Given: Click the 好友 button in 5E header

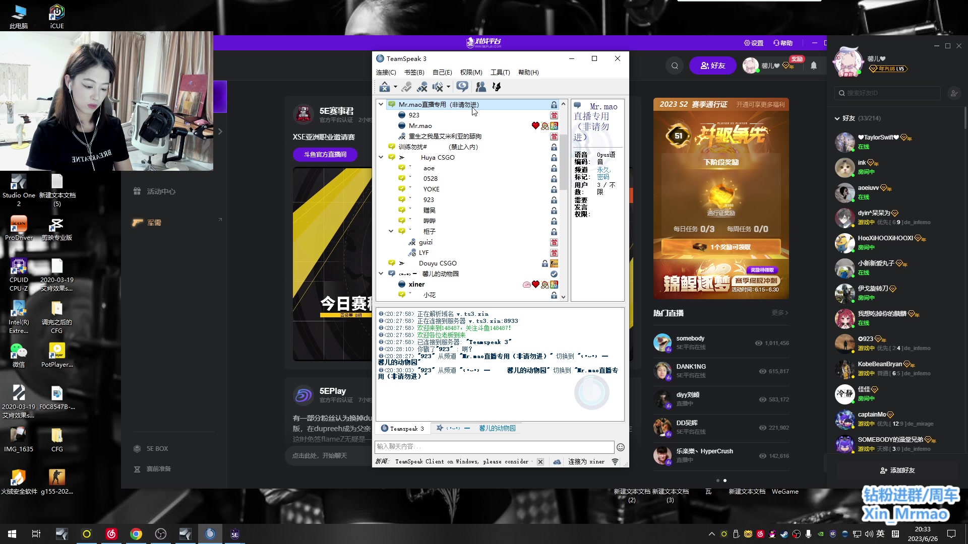Looking at the screenshot, I should tap(713, 65).
